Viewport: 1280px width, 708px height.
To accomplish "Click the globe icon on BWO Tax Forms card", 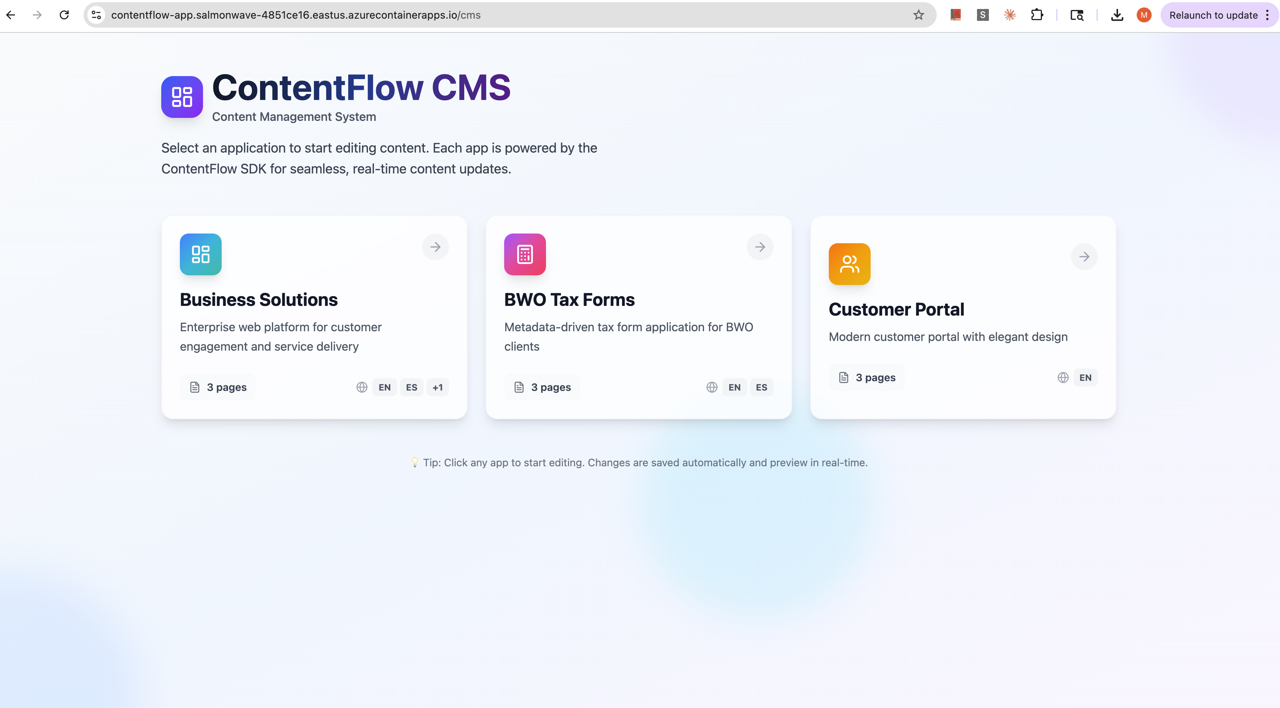I will pos(712,387).
